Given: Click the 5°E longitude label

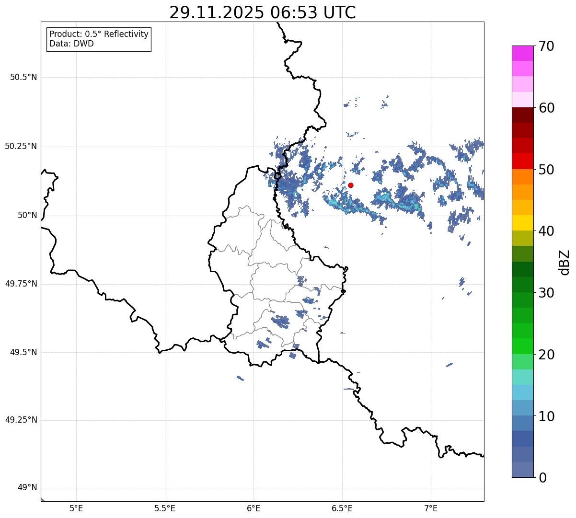Looking at the screenshot, I should pos(76,508).
